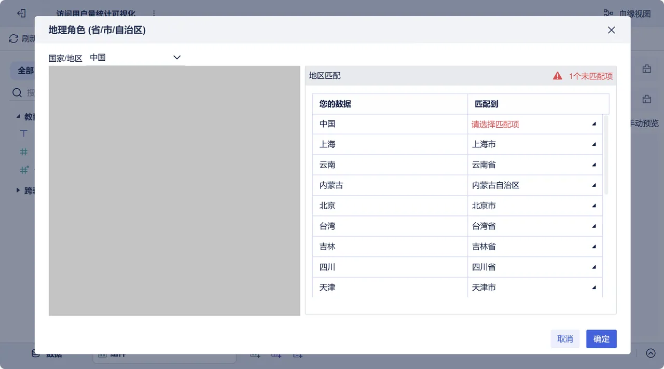This screenshot has width=664, height=369.
Task: Click the 中国 cell in your data
Action: pos(390,124)
